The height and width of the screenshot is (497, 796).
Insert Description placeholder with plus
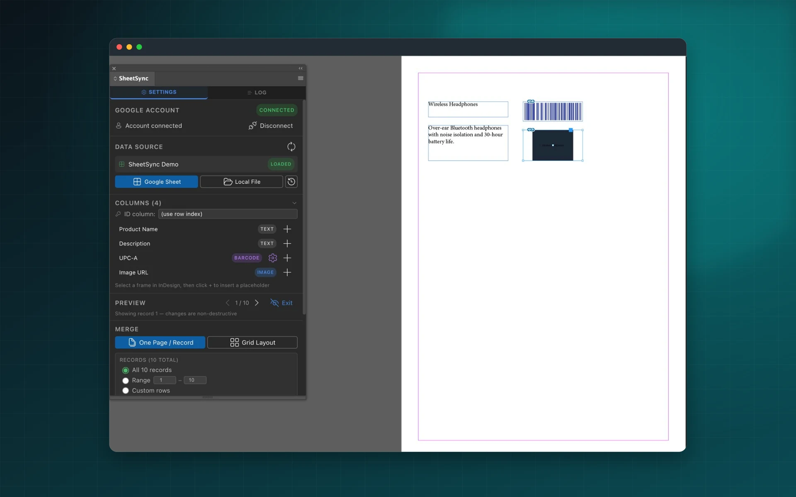pyautogui.click(x=287, y=244)
